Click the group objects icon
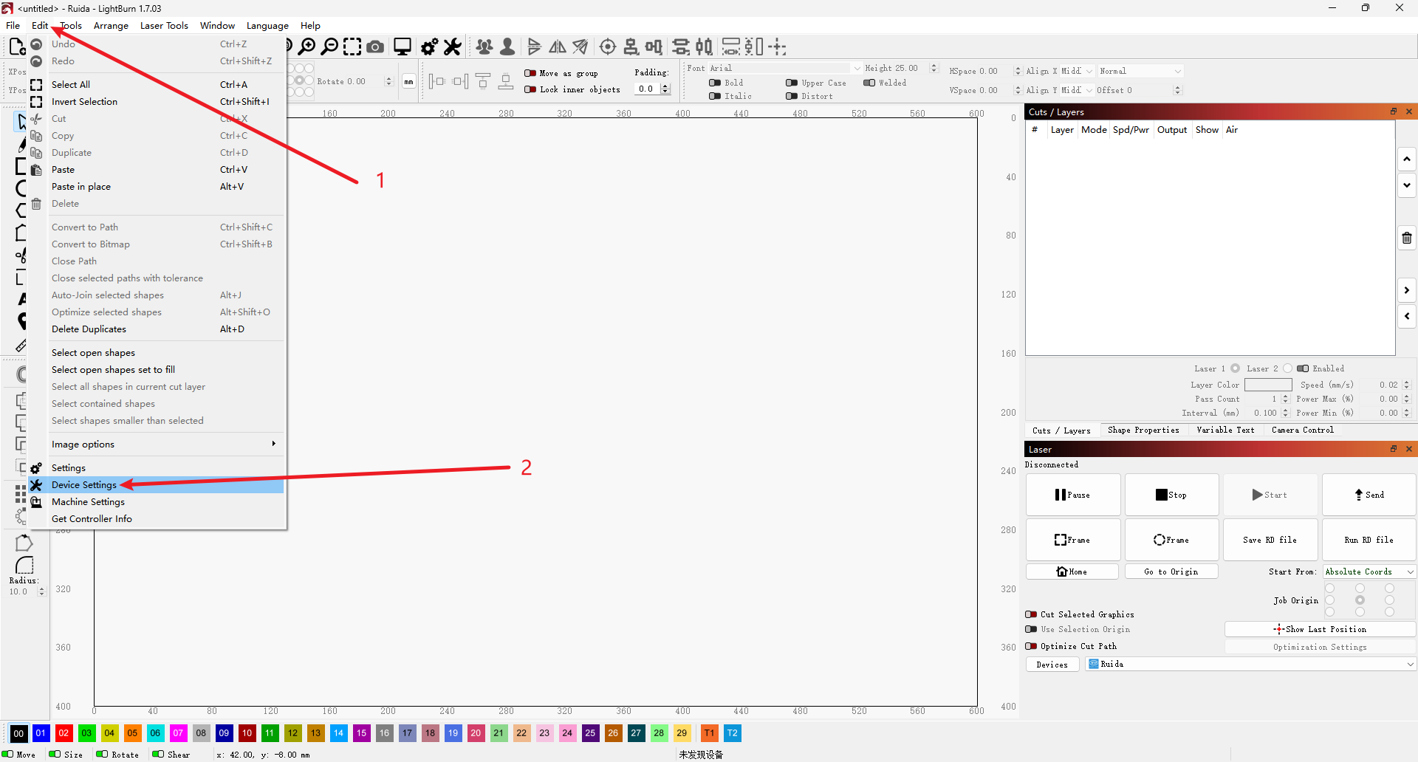The image size is (1418, 762). coord(484,47)
